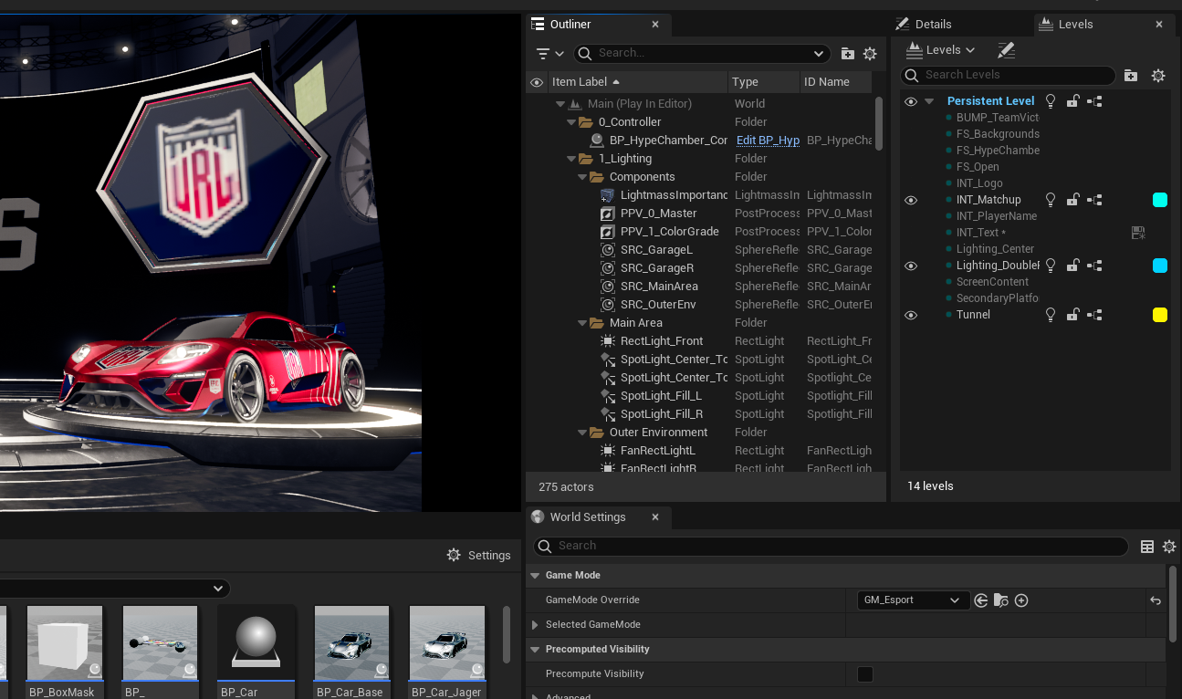Switch to the Details tab
Viewport: 1182px width, 699px height.
click(933, 25)
